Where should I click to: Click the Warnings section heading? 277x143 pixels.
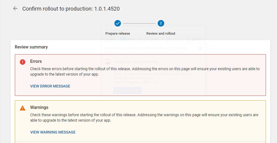tap(39, 107)
